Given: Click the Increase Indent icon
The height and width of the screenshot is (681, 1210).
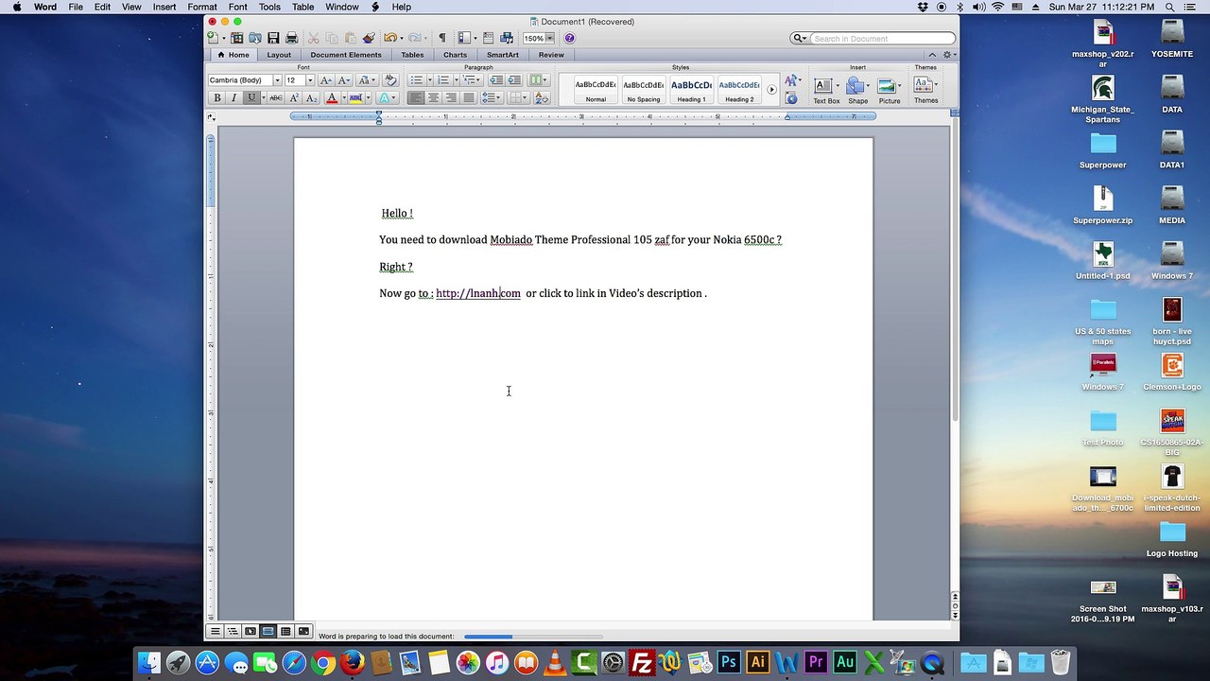Looking at the screenshot, I should click(x=513, y=80).
